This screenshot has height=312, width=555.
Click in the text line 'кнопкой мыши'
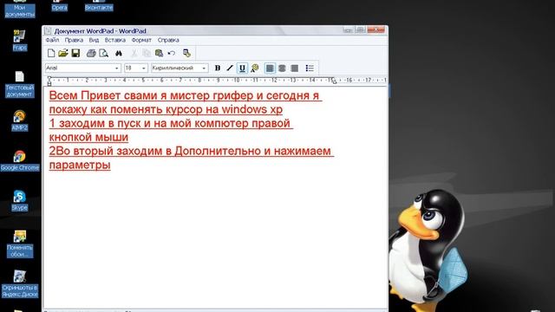pos(88,137)
